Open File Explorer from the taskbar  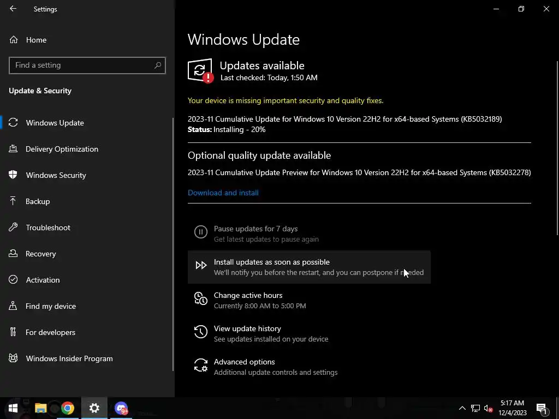[x=40, y=408]
